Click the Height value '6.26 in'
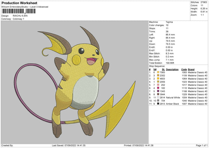Viewport: 209px width, 148px height. click(204, 8)
